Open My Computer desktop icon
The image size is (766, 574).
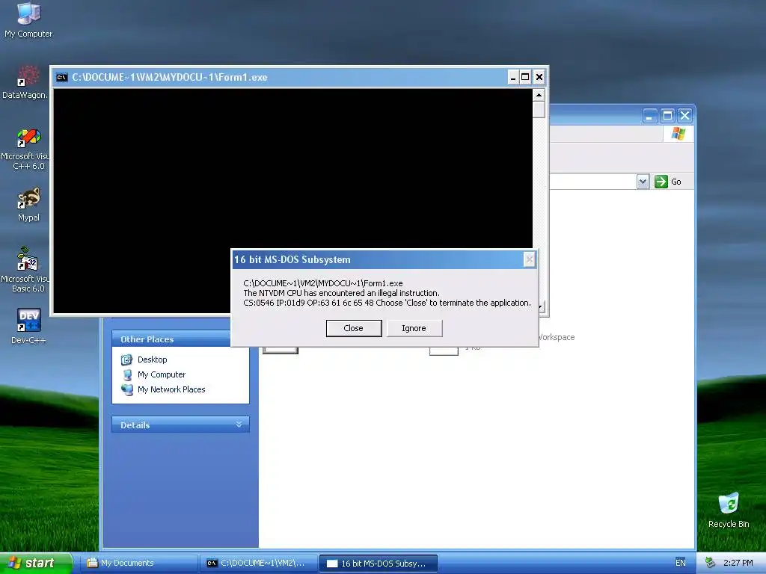(28, 19)
